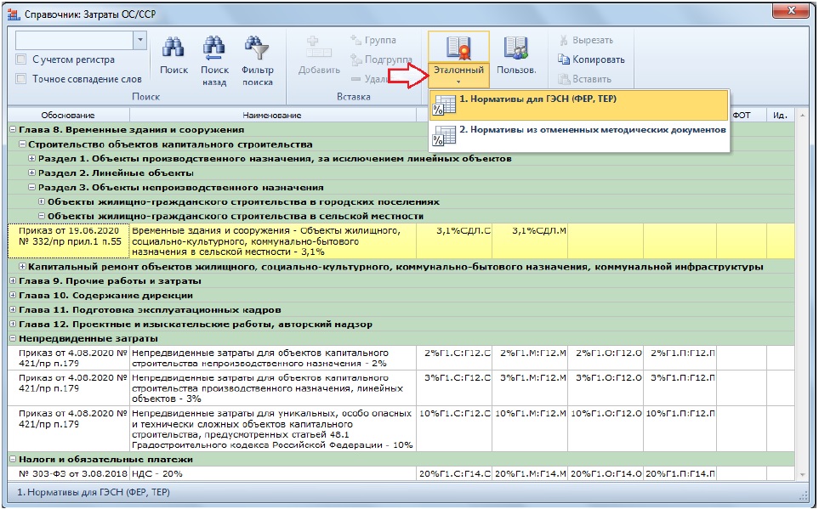Image resolution: width=819 pixels, height=509 pixels.
Task: Open the search text combo box dropdown arrow
Action: [139, 40]
